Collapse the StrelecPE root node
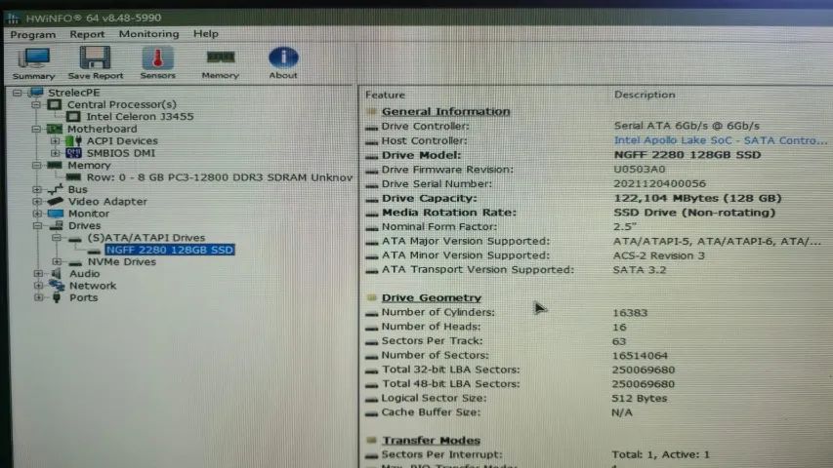The height and width of the screenshot is (468, 833). tap(17, 93)
